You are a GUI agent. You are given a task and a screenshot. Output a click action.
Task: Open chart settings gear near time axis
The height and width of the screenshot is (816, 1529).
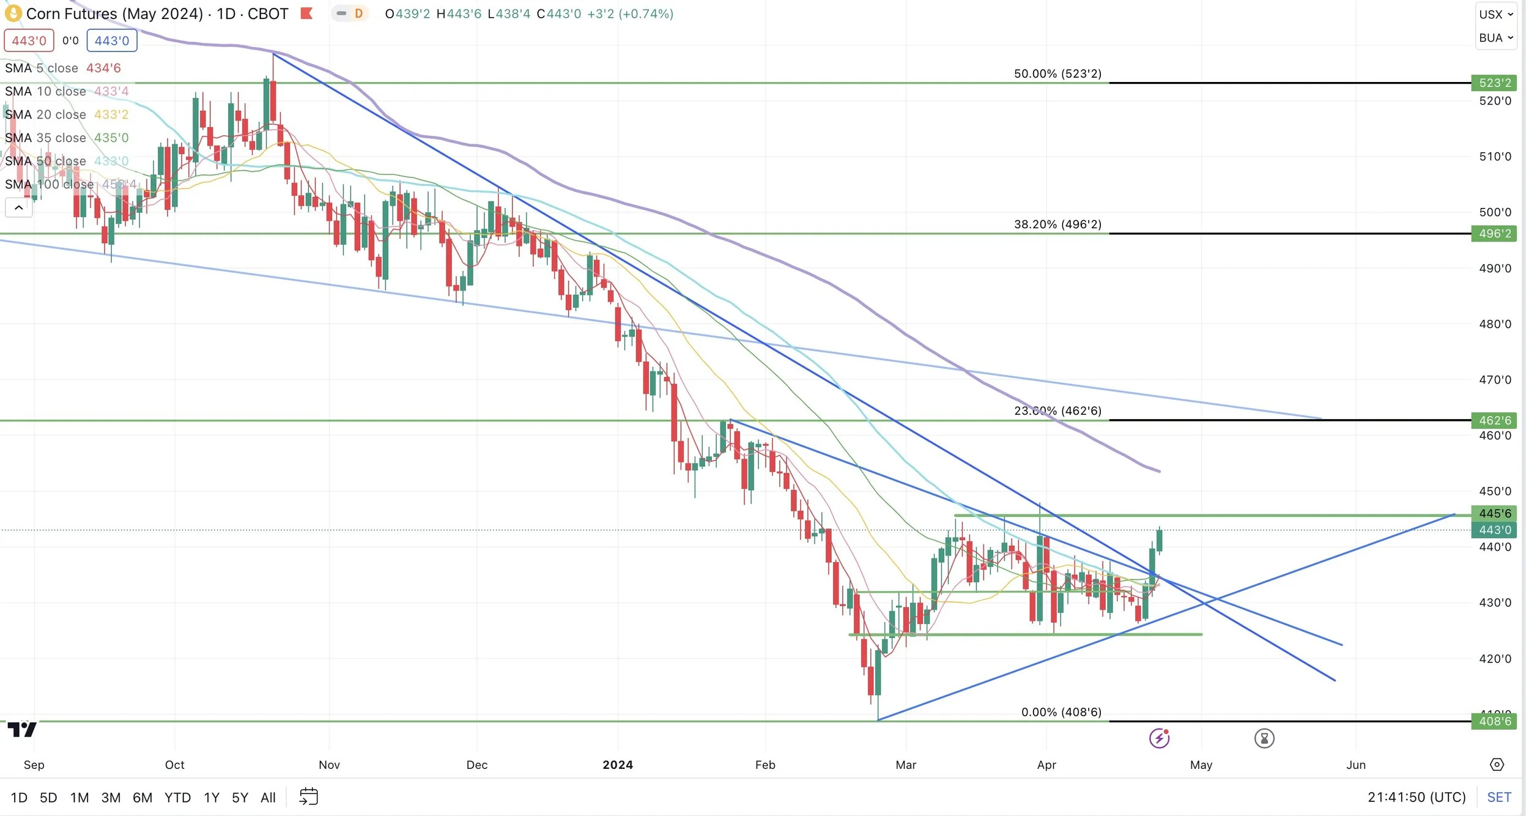(1496, 765)
